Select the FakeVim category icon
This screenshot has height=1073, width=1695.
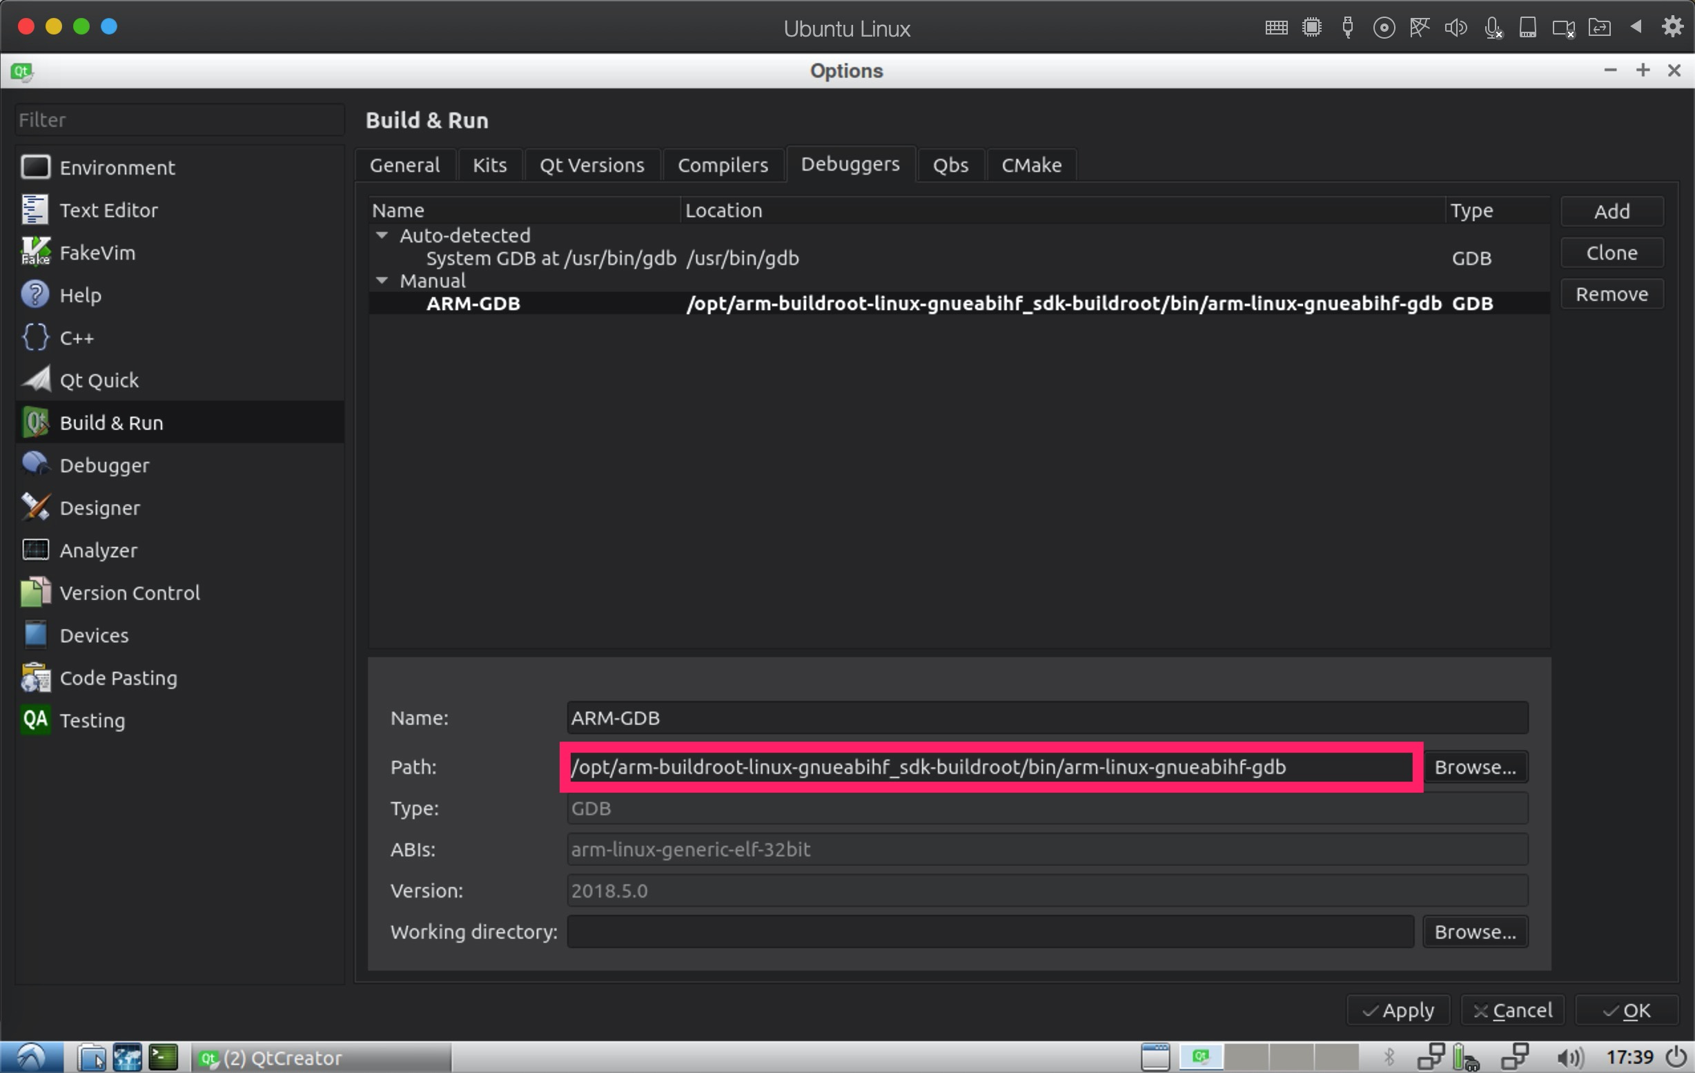35,252
